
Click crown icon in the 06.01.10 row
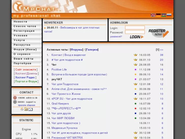[x=135, y=60]
